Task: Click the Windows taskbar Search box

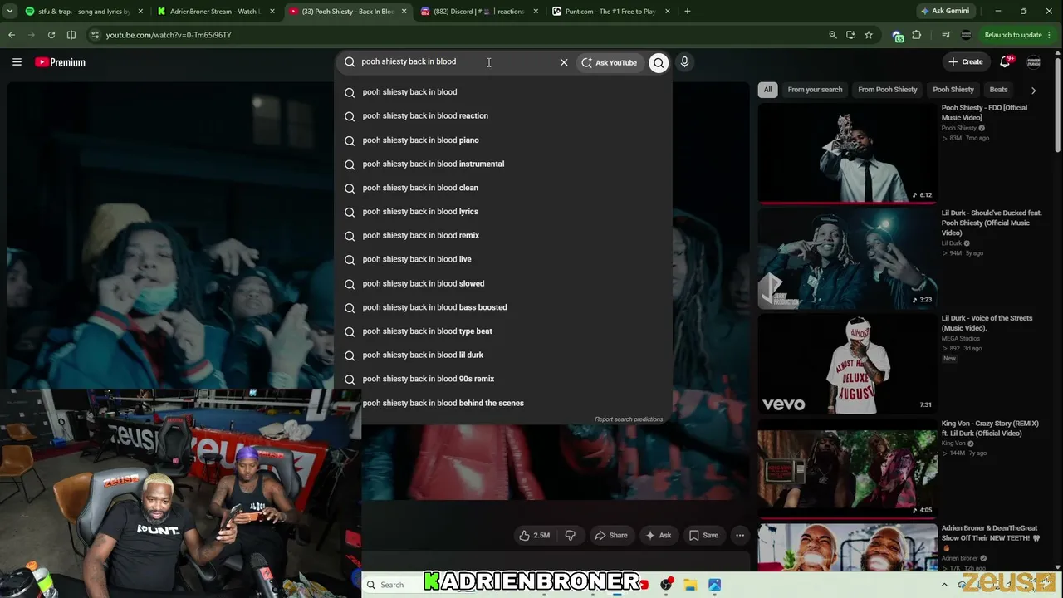Action: [x=392, y=585]
